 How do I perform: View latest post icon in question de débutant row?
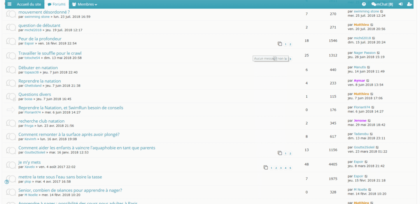[371, 25]
